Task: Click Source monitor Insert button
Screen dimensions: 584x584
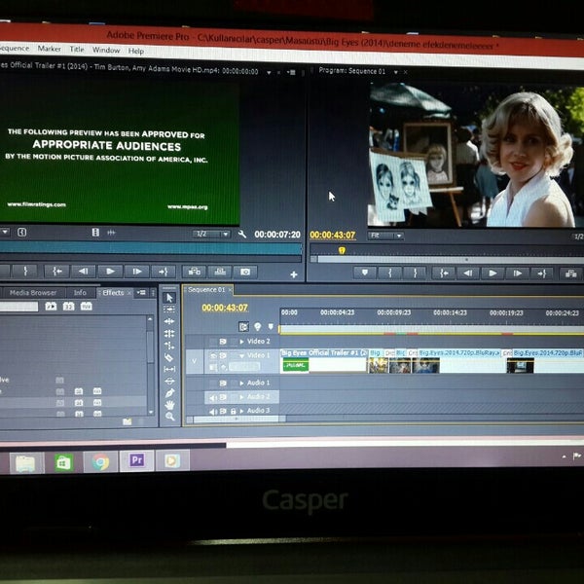Action: (195, 272)
